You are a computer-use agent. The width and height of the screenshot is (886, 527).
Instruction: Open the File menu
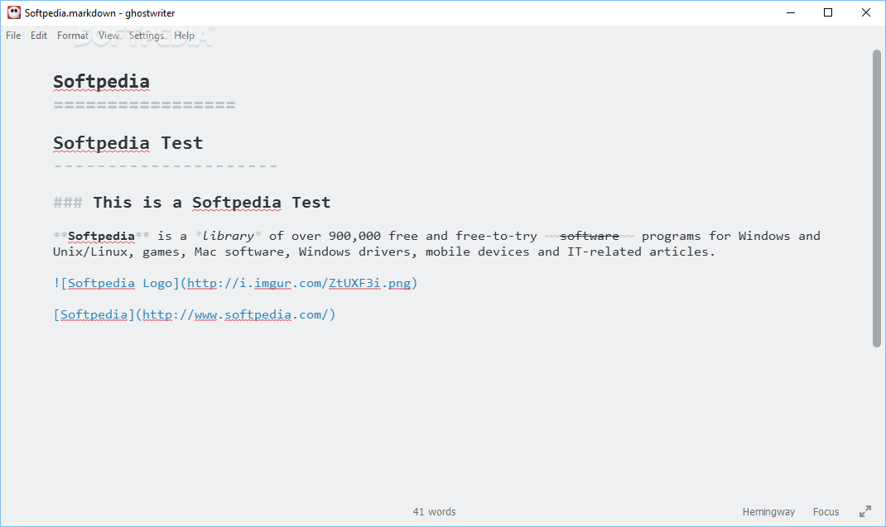click(13, 36)
